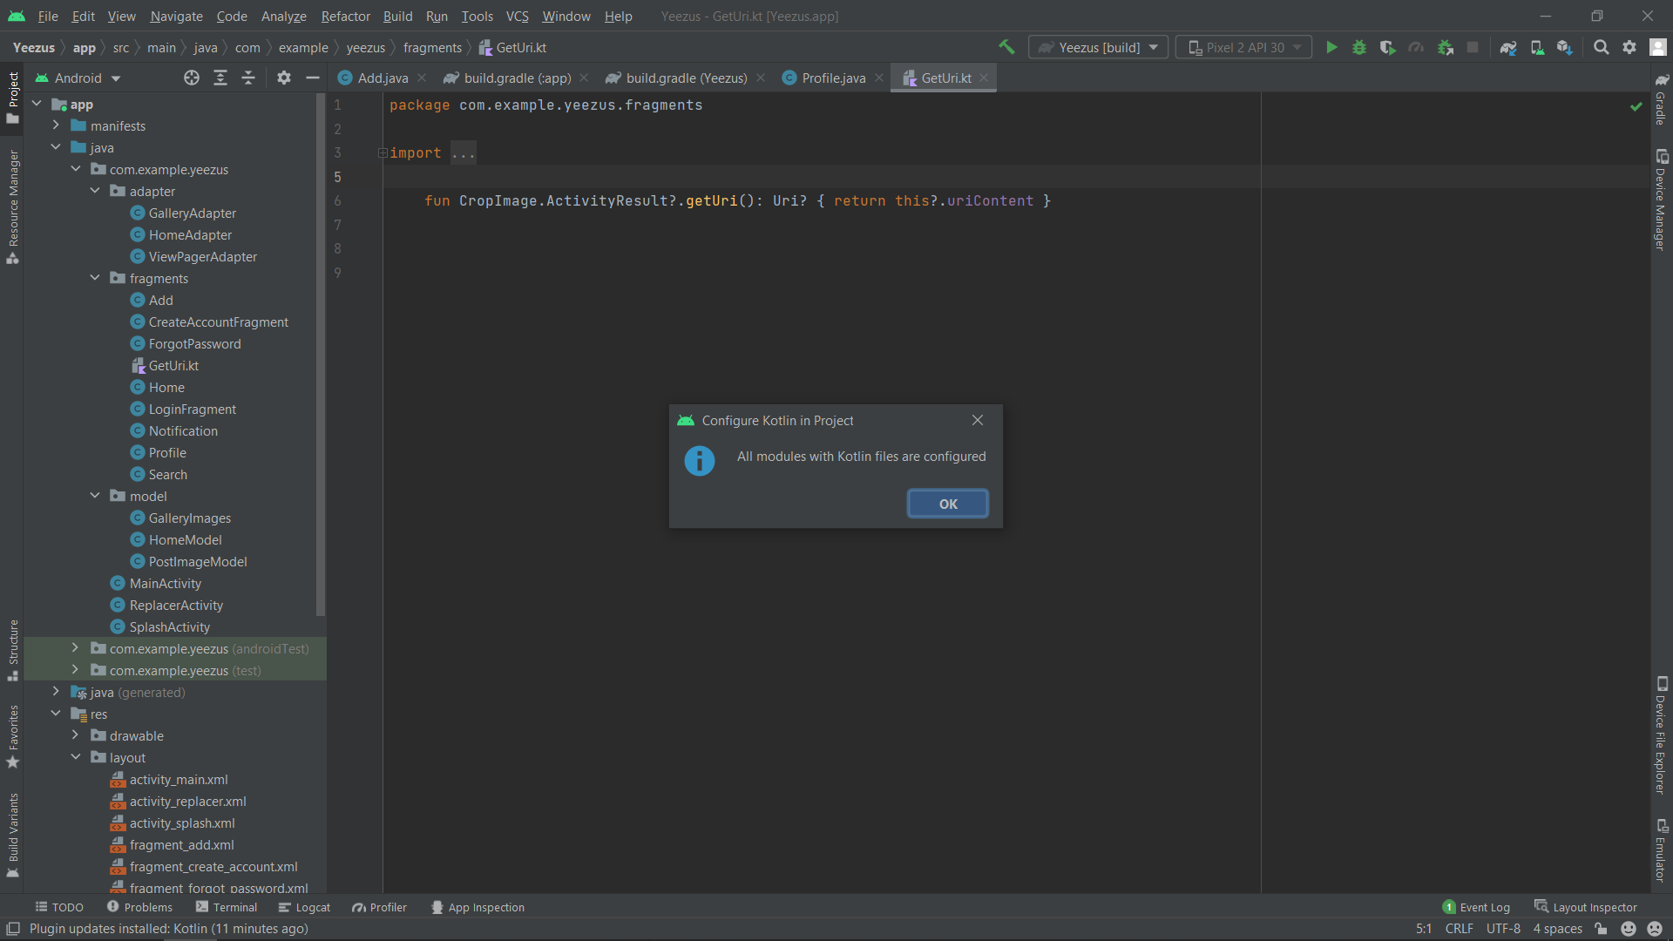1673x941 pixels.
Task: Toggle the Layout Inspector panel
Action: pyautogui.click(x=1593, y=906)
